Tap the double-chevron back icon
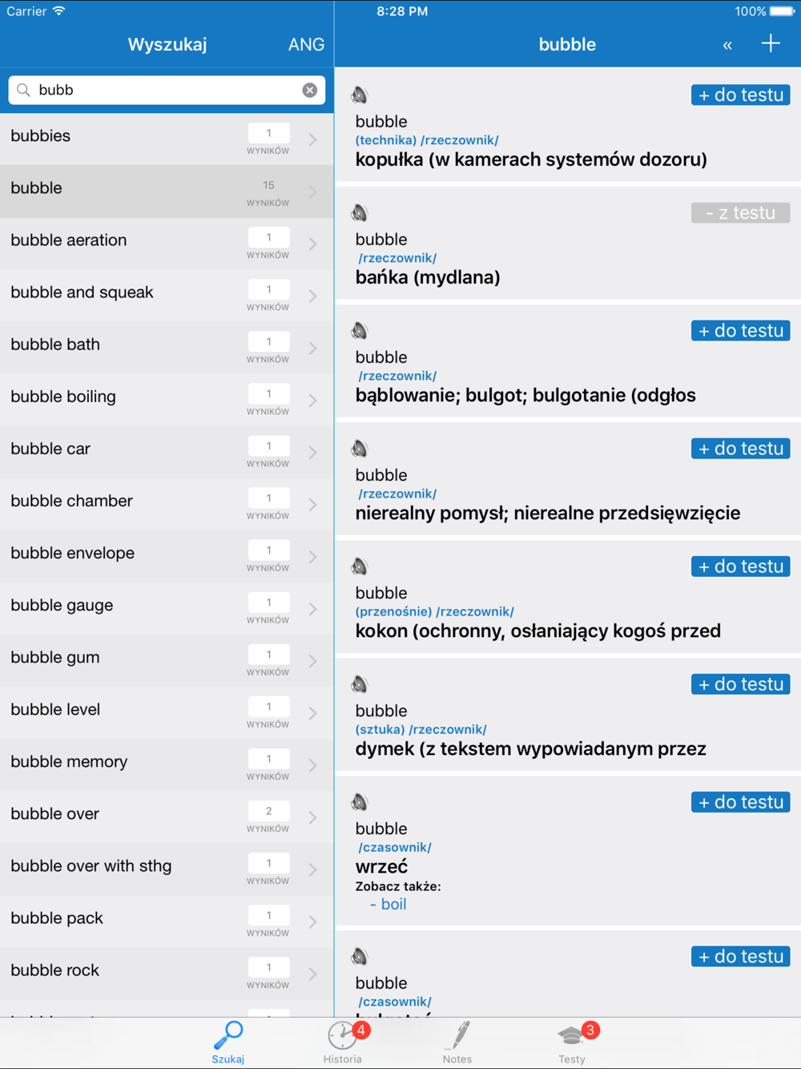801x1069 pixels. [x=727, y=46]
